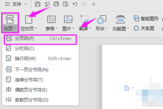The width and height of the screenshot is (163, 109).
Task: Expand the 功能图 dropdown arrow
Action: [x=128, y=28]
